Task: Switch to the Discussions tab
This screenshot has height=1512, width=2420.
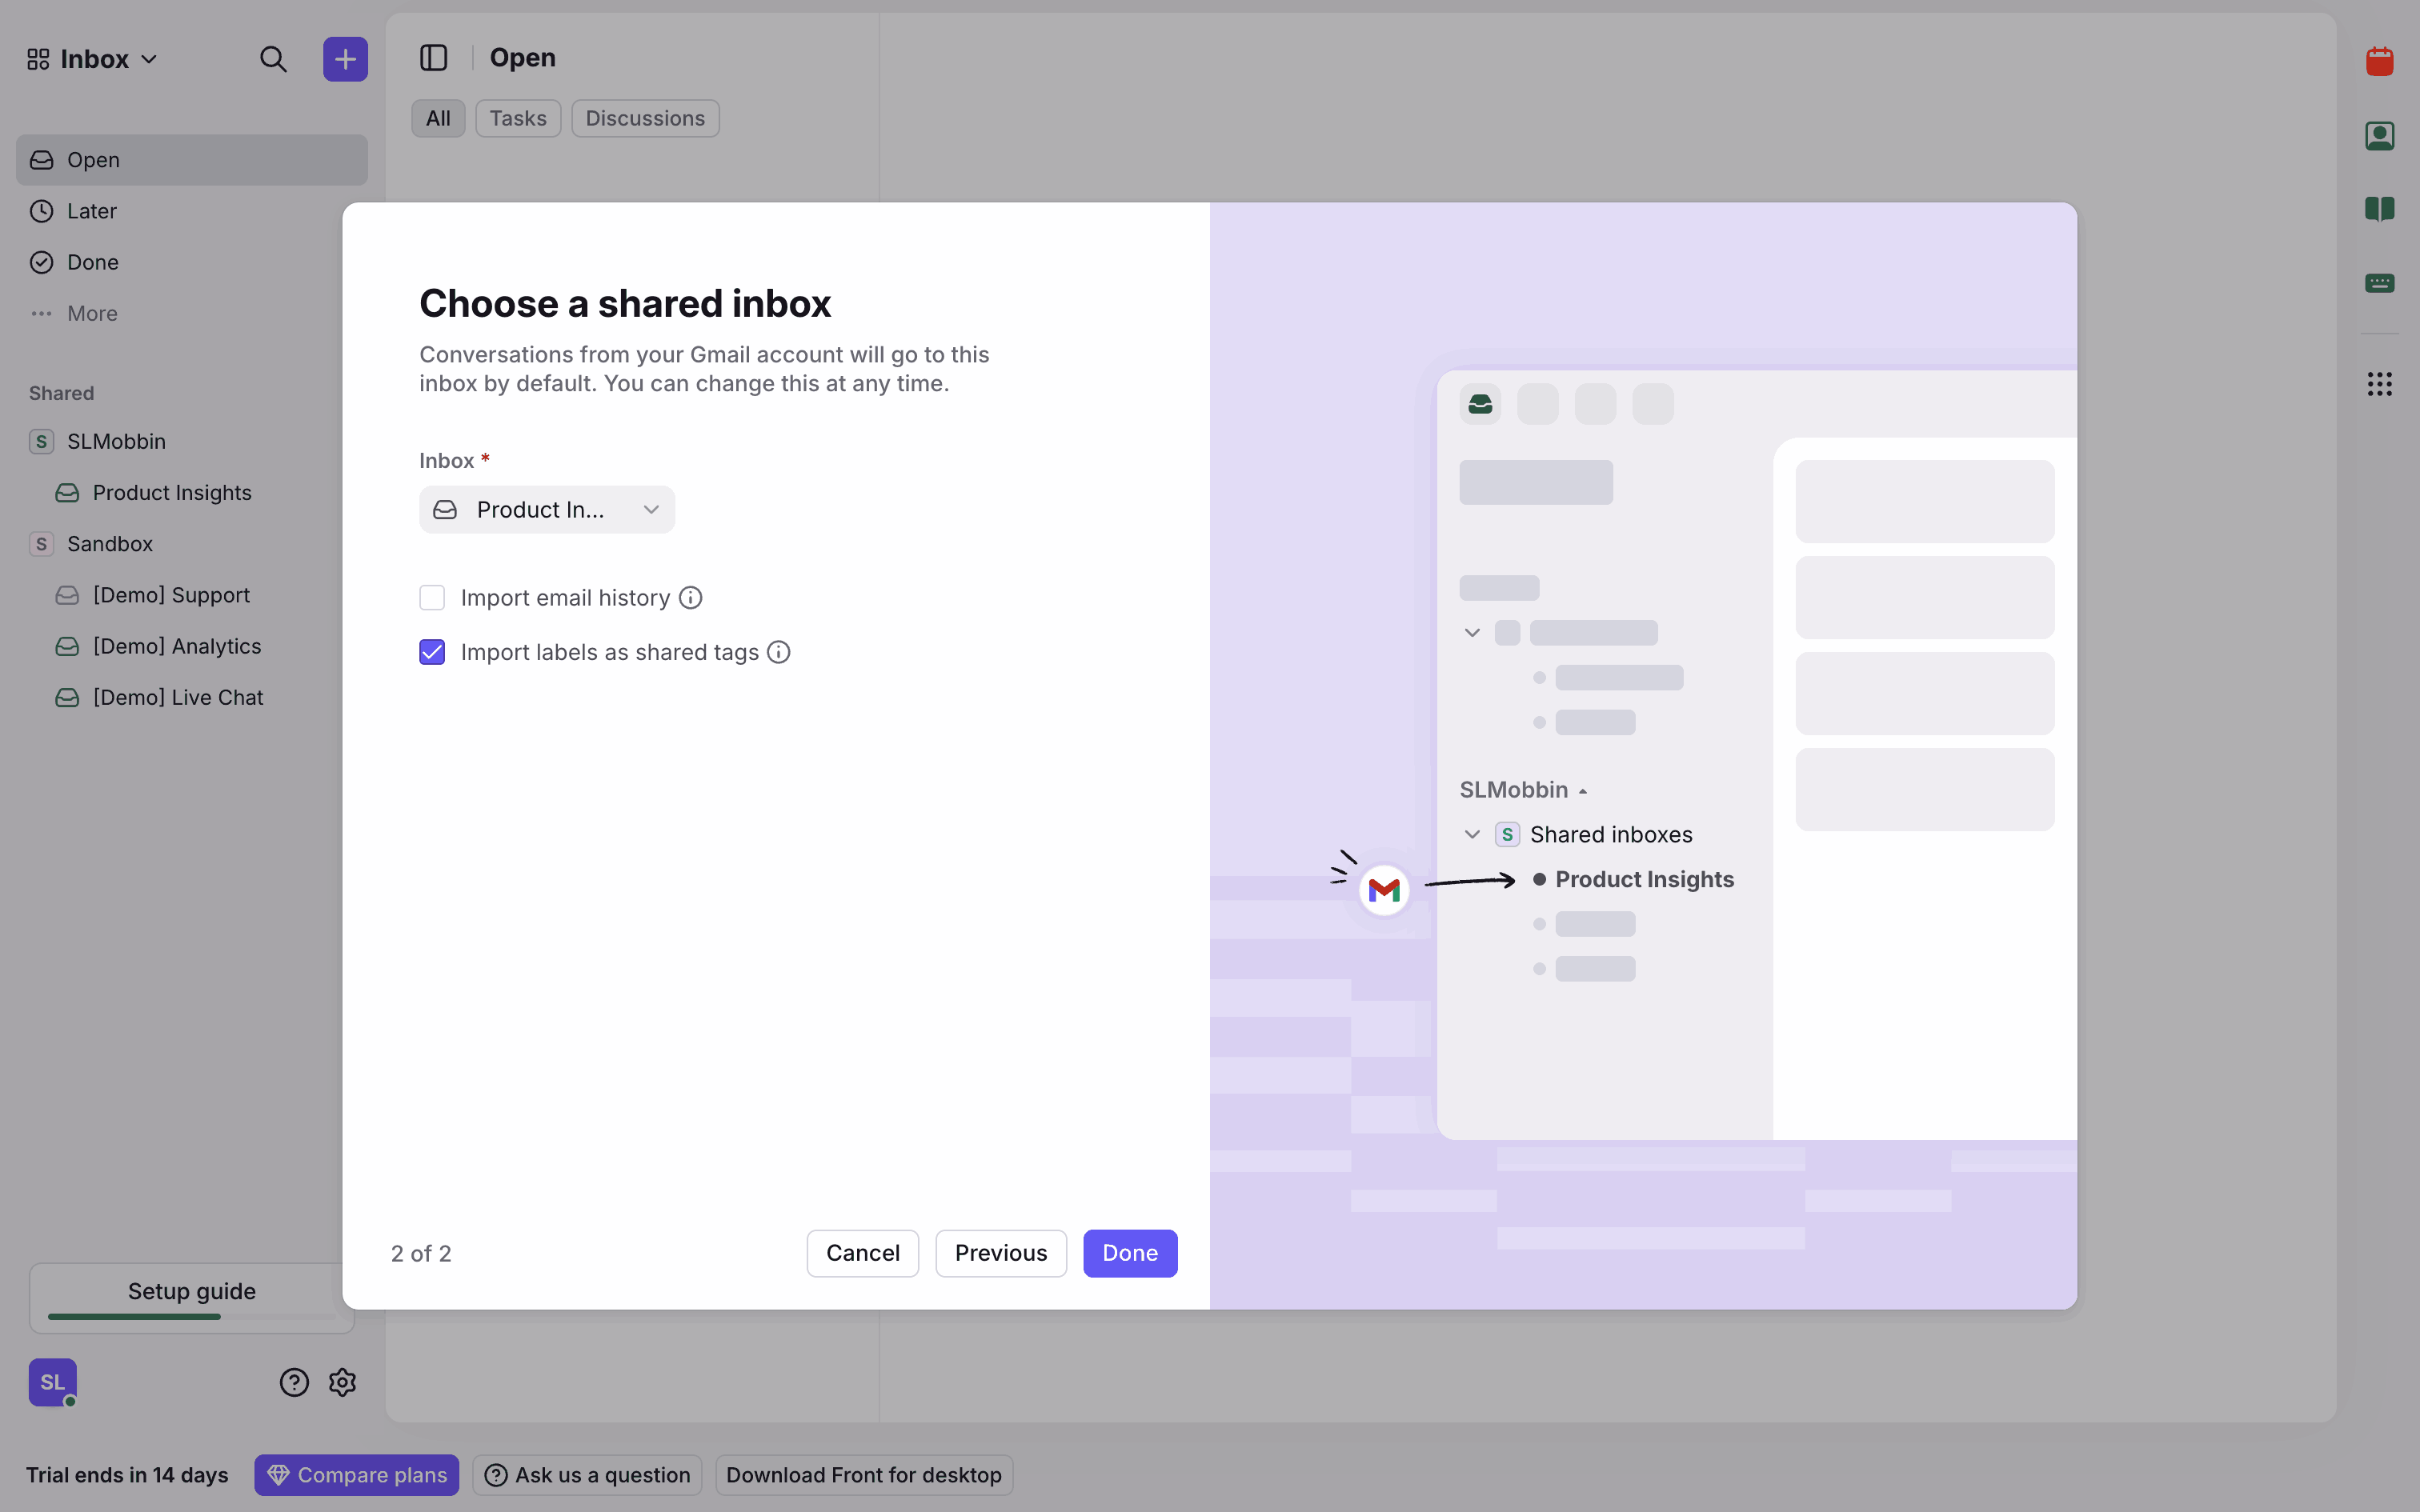Action: click(644, 118)
